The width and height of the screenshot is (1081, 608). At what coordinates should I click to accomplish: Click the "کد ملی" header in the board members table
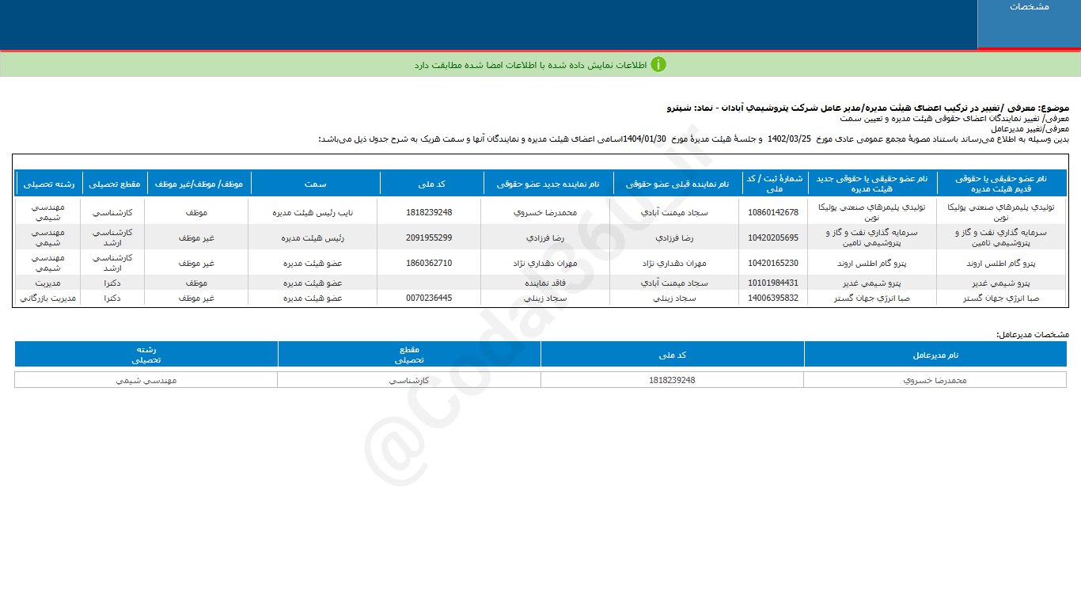tap(431, 184)
